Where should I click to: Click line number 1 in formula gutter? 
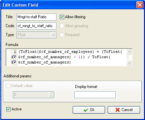[15, 52]
